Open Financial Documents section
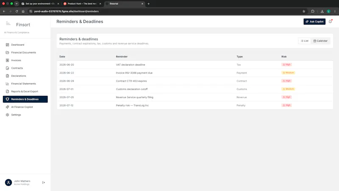 pyautogui.click(x=25, y=52)
